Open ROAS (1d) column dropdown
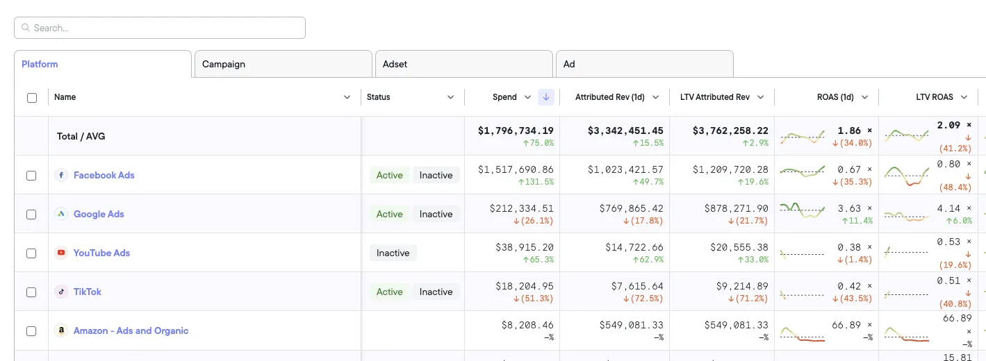The height and width of the screenshot is (361, 986). point(864,97)
